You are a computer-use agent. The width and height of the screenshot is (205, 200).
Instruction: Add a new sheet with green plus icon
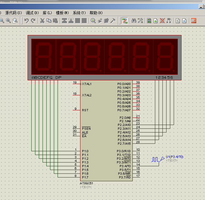pos(156,21)
